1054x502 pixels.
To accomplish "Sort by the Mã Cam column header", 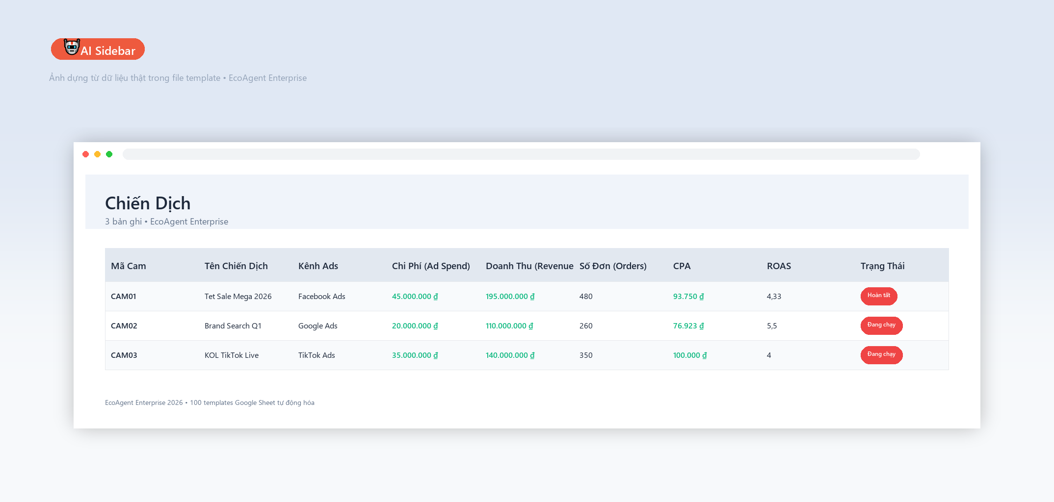I will click(x=129, y=266).
